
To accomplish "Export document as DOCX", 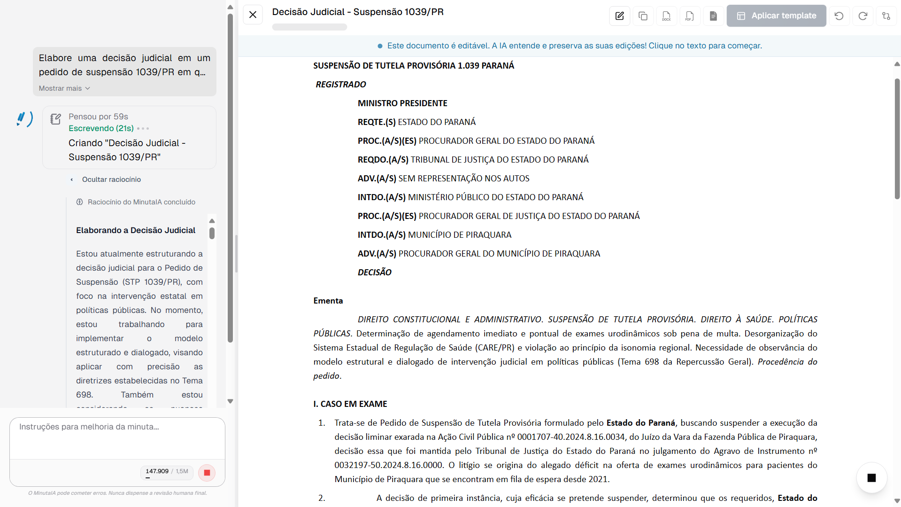I will tap(667, 16).
